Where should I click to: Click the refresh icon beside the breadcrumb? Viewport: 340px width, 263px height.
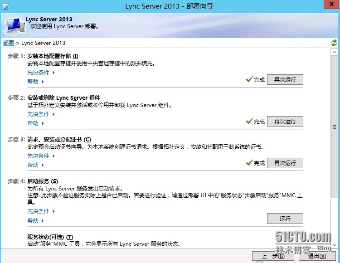(334, 43)
